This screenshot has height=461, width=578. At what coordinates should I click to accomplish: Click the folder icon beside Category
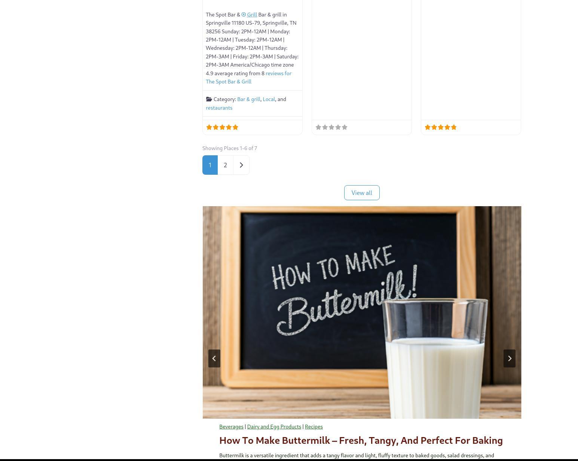(209, 99)
